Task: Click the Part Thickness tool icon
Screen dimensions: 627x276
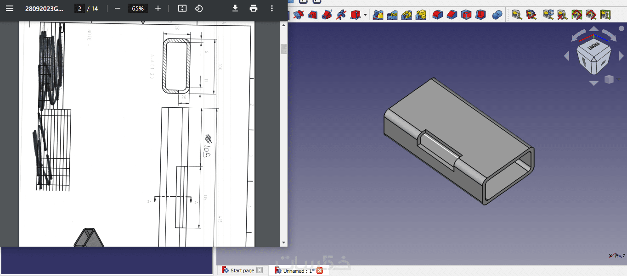Action: [480, 15]
